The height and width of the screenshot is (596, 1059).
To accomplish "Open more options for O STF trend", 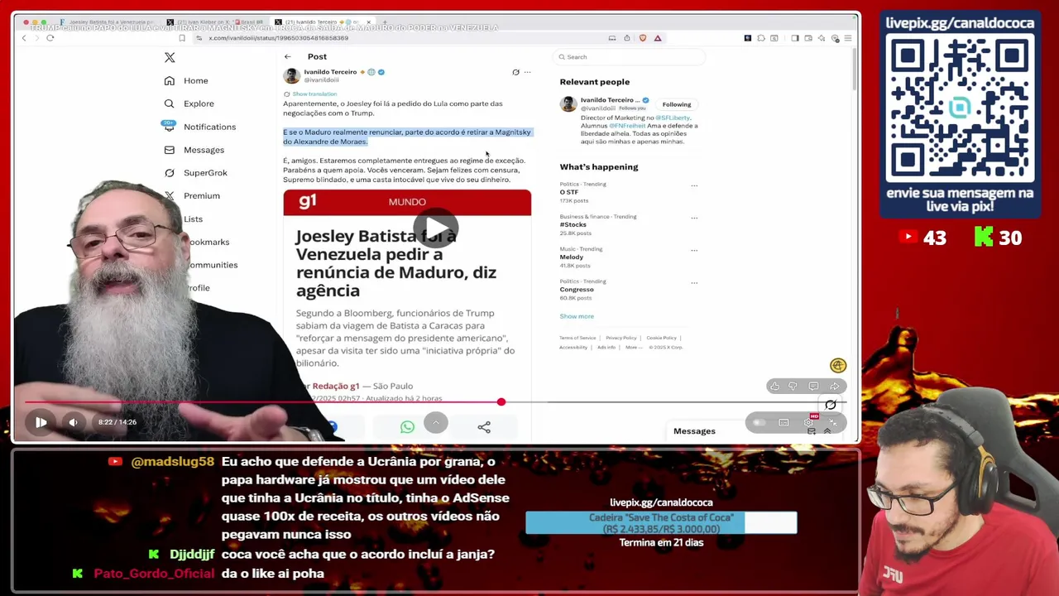I will point(694,185).
